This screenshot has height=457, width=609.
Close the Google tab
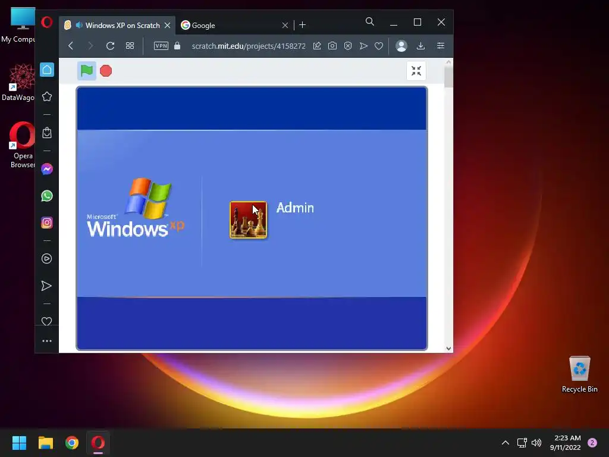tap(285, 25)
